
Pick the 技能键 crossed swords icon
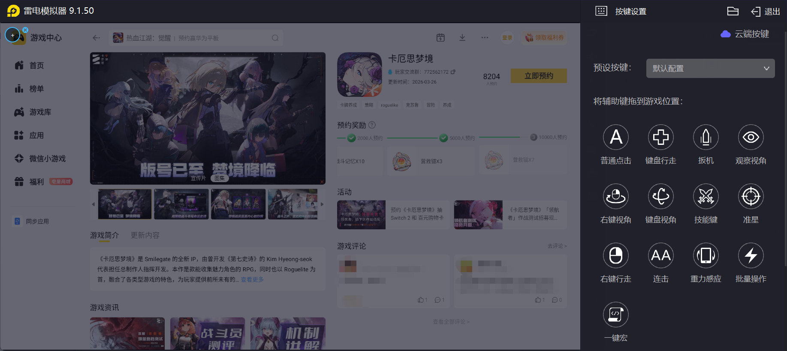click(x=706, y=196)
